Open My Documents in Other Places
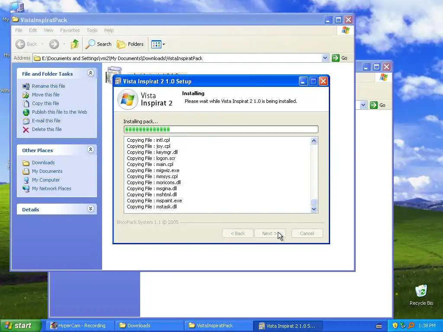The width and height of the screenshot is (443, 332). [47, 171]
